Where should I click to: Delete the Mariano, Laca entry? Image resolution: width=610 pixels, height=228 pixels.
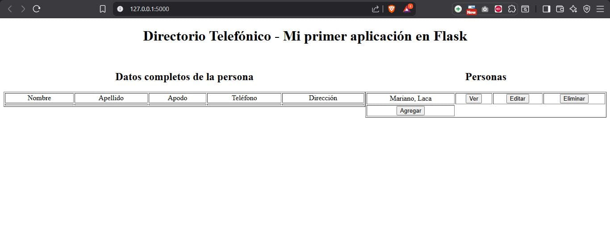(x=574, y=98)
